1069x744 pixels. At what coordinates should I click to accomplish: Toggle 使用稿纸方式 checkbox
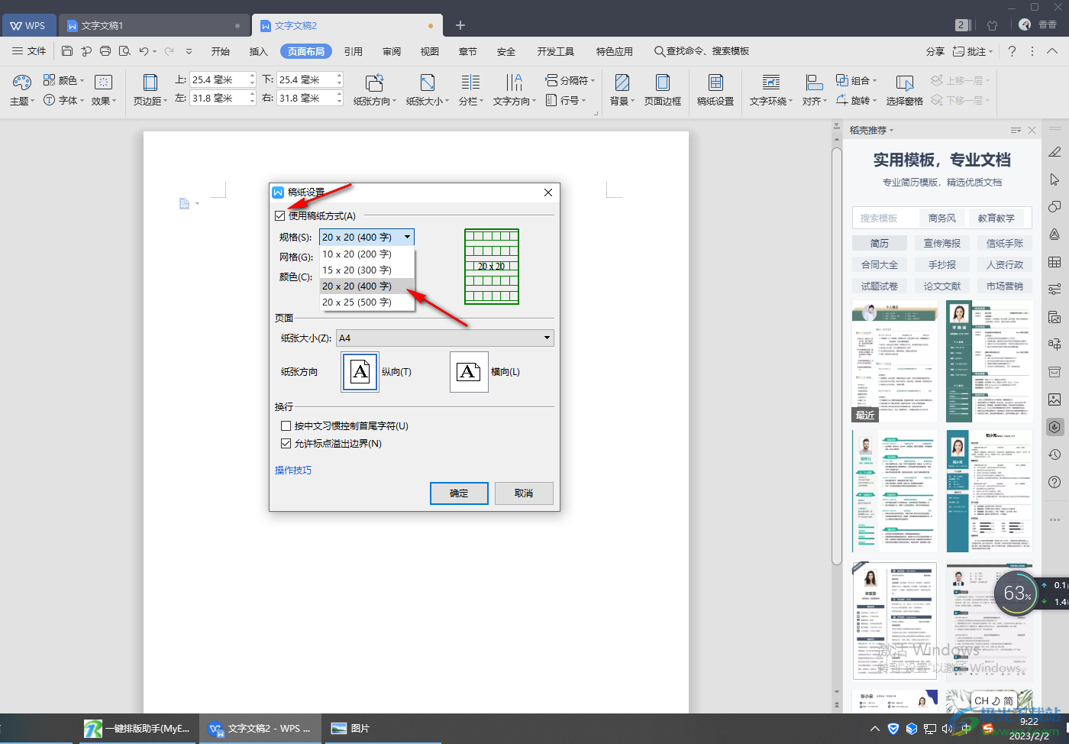coord(280,216)
